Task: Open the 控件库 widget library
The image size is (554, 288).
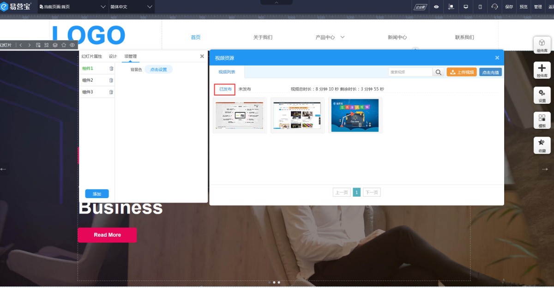Action: (542, 70)
